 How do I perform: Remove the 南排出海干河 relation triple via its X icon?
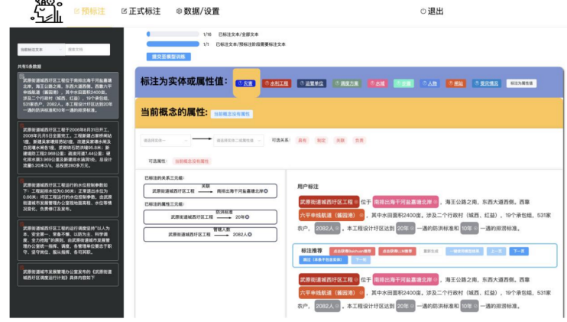pyautogui.click(x=265, y=191)
